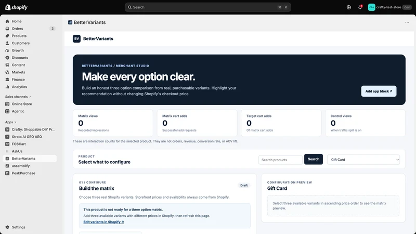Click the BetterVariants page title
416x234 pixels.
89,22
